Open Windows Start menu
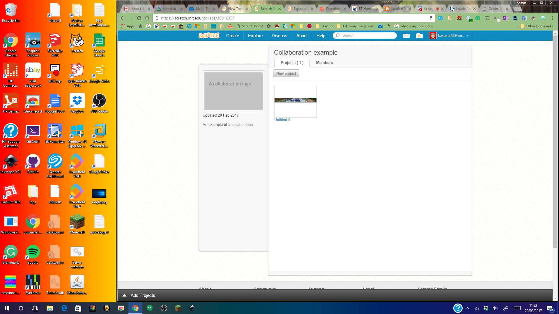This screenshot has height=314, width=559. click(7, 308)
